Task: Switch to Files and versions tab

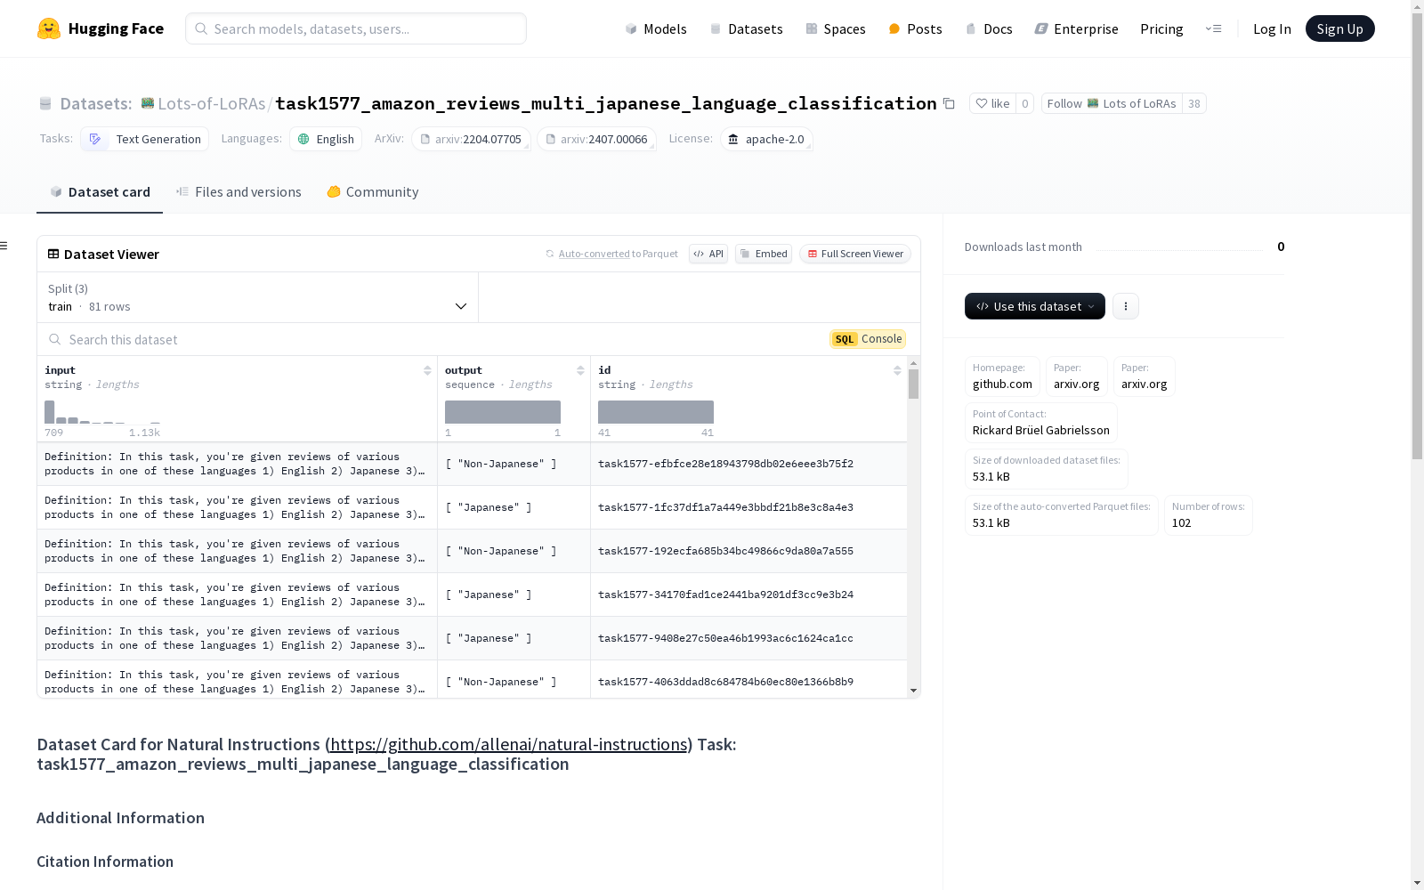Action: pos(239,192)
